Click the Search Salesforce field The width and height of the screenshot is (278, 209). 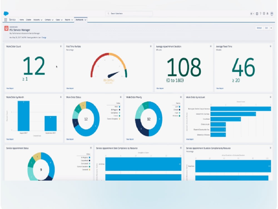click(129, 13)
